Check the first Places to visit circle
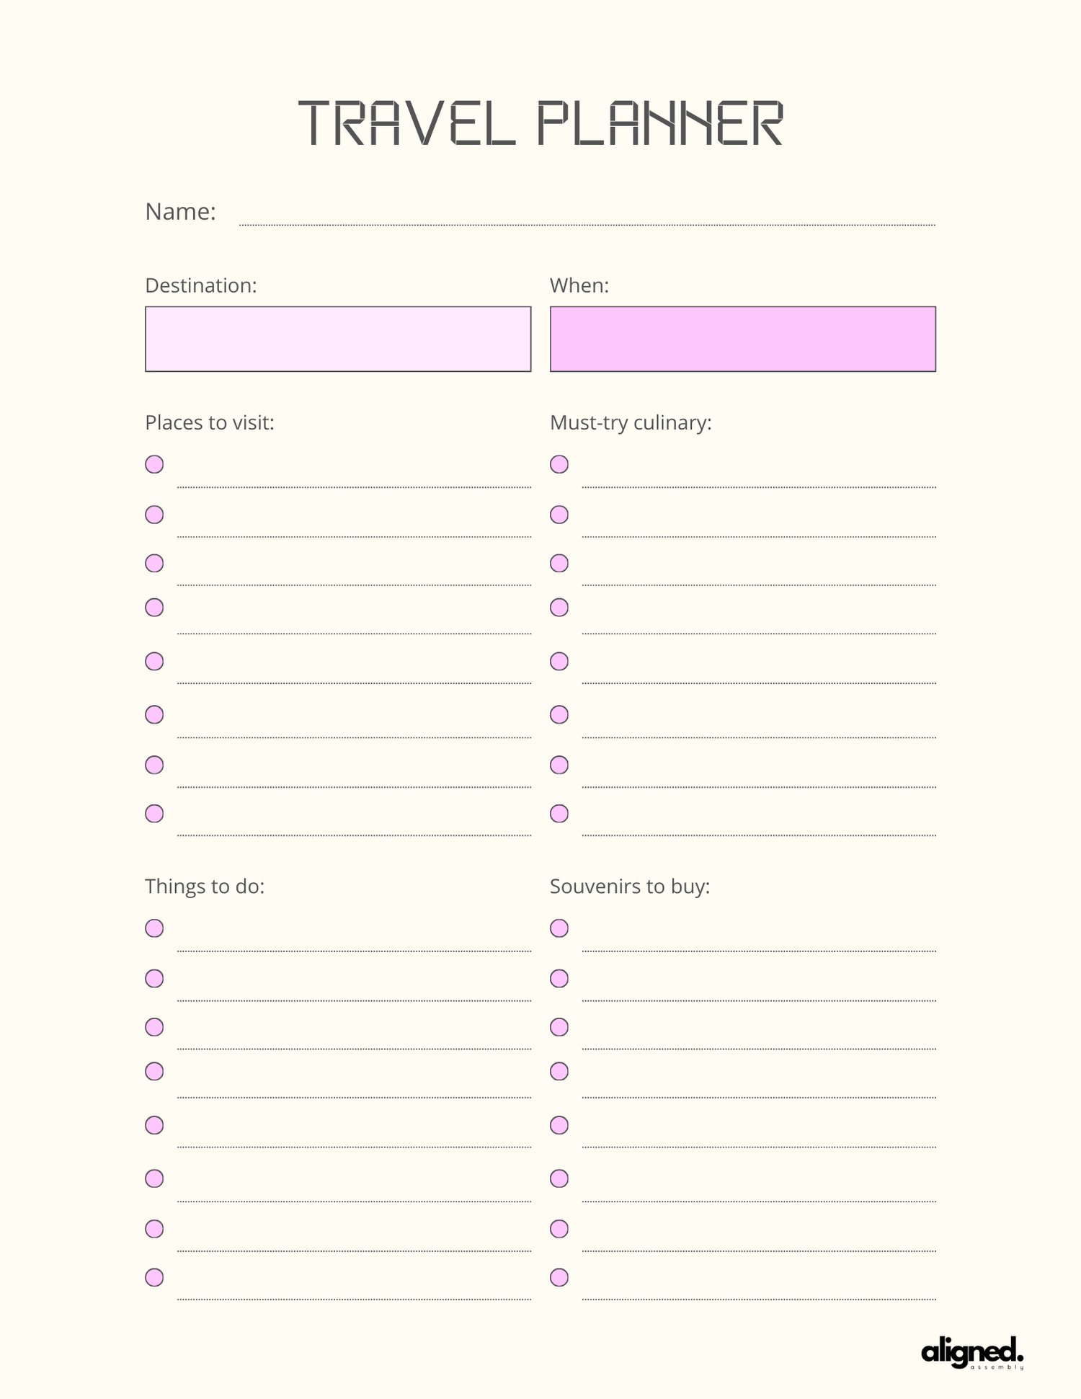The height and width of the screenshot is (1399, 1081). [154, 464]
